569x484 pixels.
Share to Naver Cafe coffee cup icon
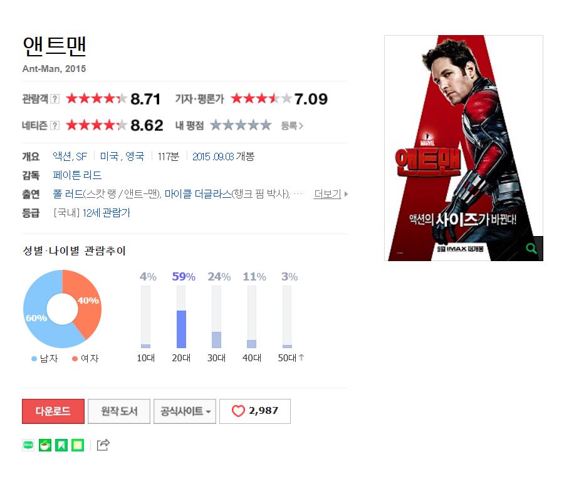(x=45, y=445)
